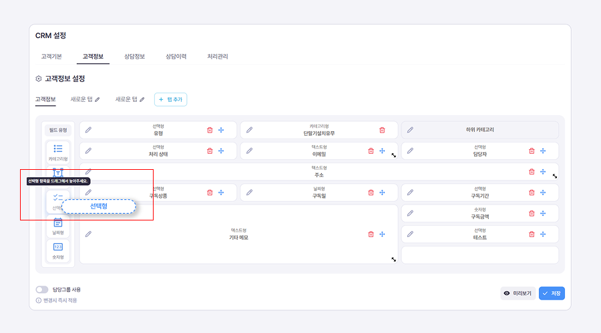
Task: Select the 숫자형 number field icon
Action: 58,246
